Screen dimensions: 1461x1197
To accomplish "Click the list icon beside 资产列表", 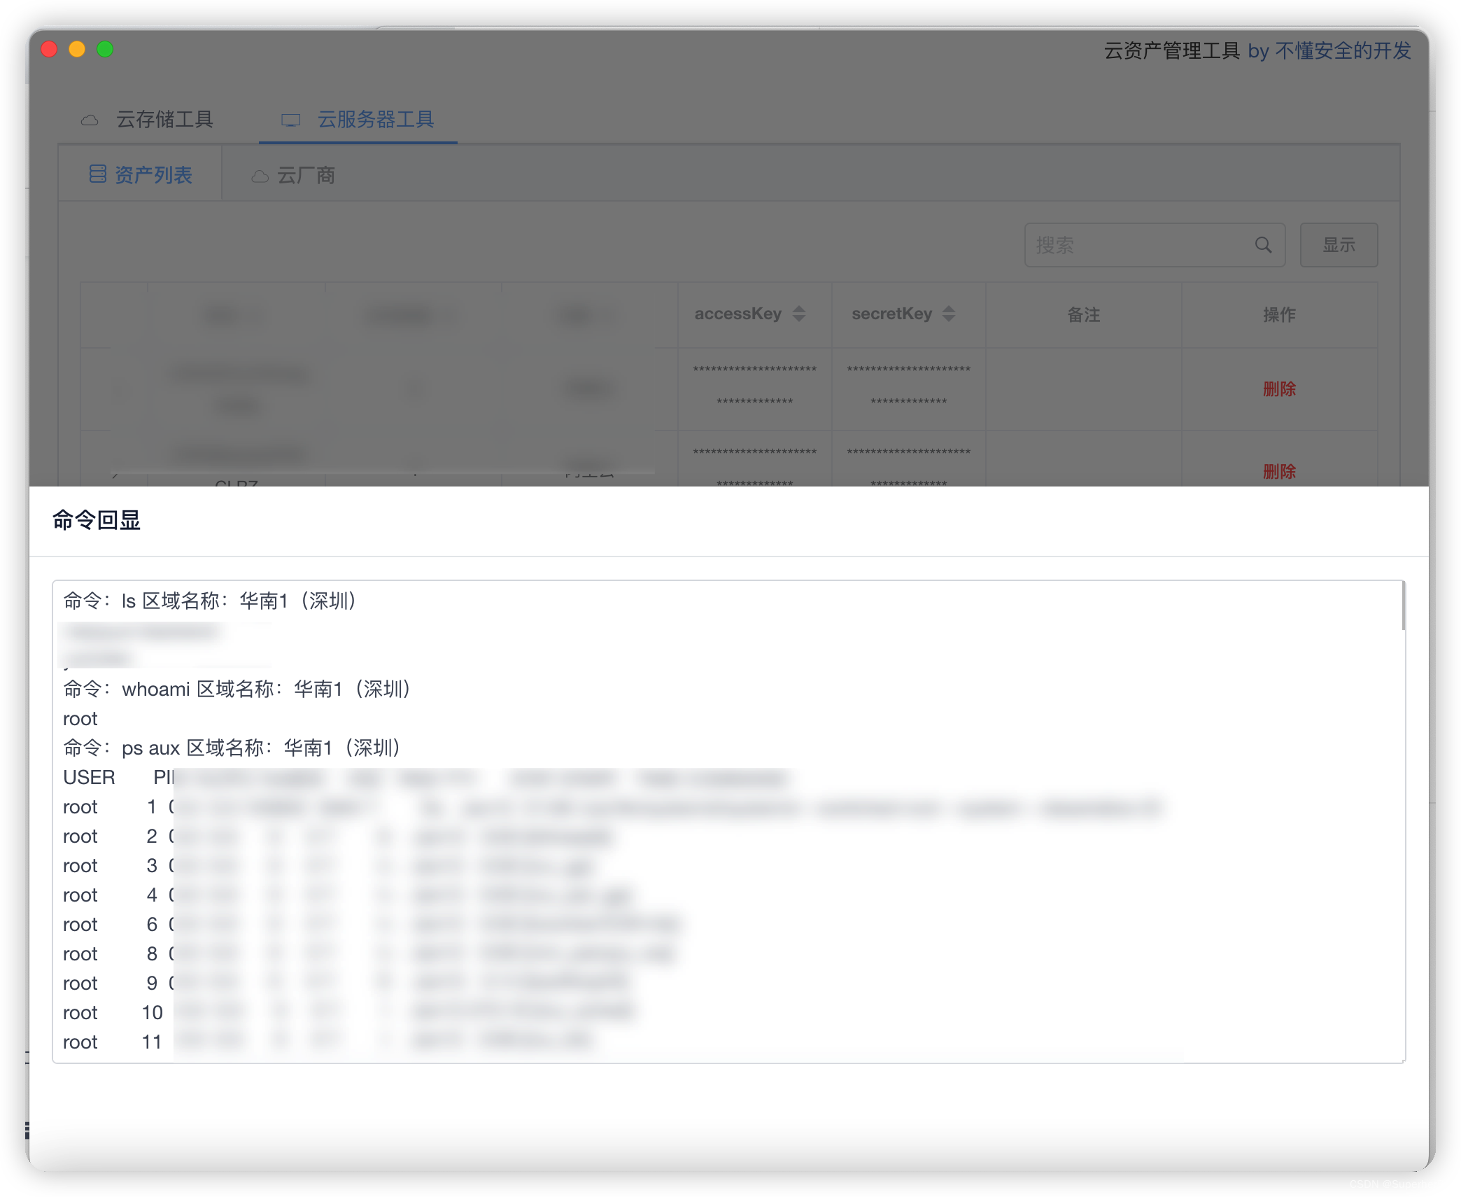I will (x=99, y=173).
